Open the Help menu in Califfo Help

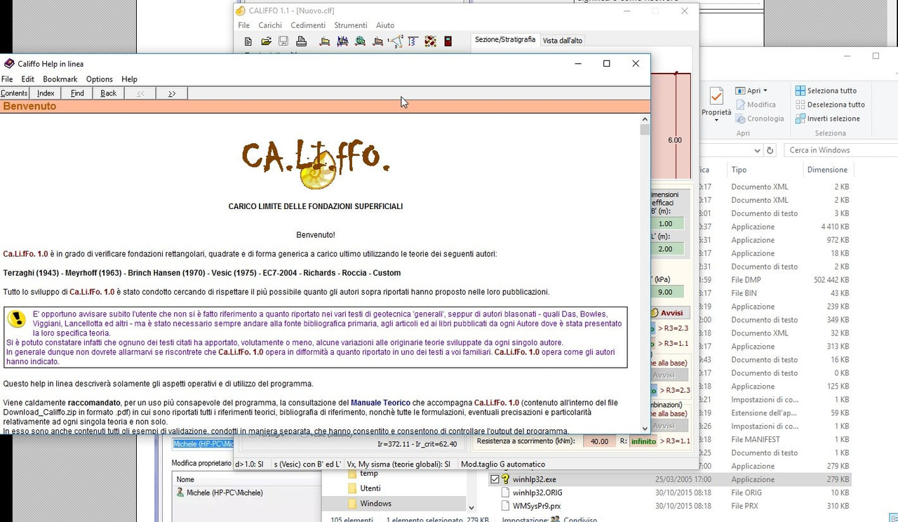129,79
